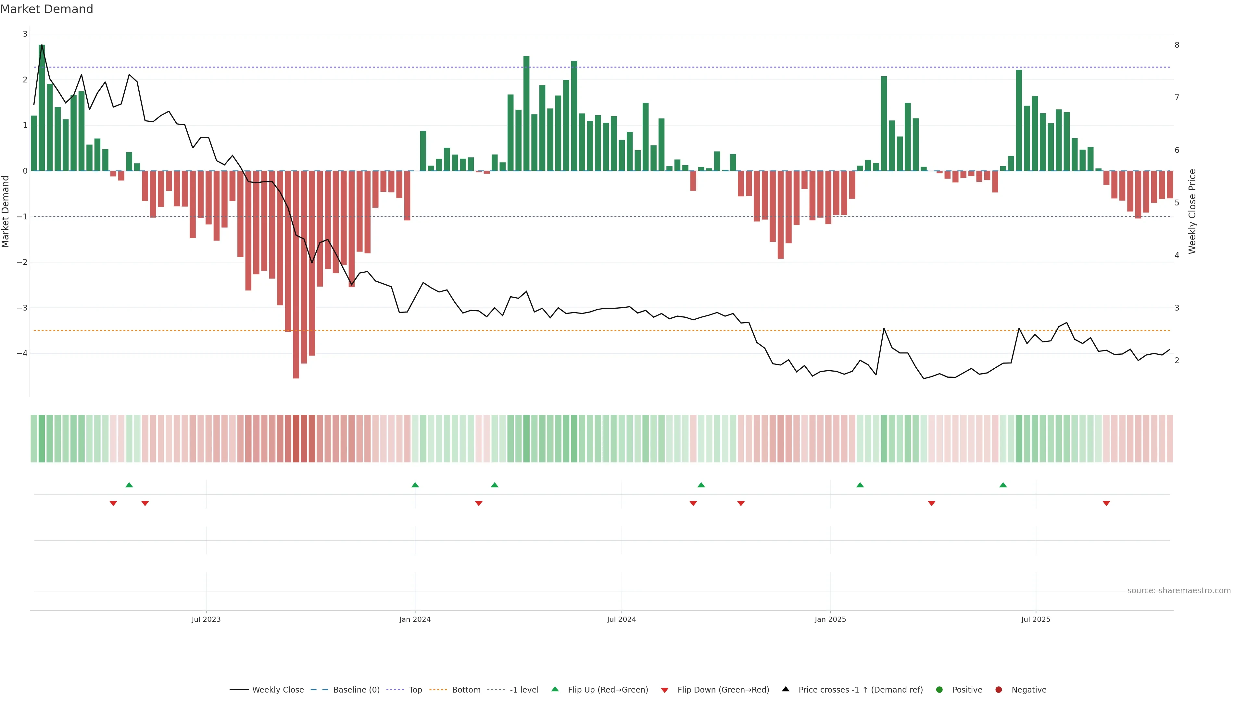Viewport: 1247px width, 701px height.
Task: Hide the Top dotted line series
Action: 415,689
